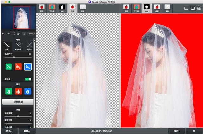
Task: Select the hand pan tool
Action: click(x=18, y=34)
